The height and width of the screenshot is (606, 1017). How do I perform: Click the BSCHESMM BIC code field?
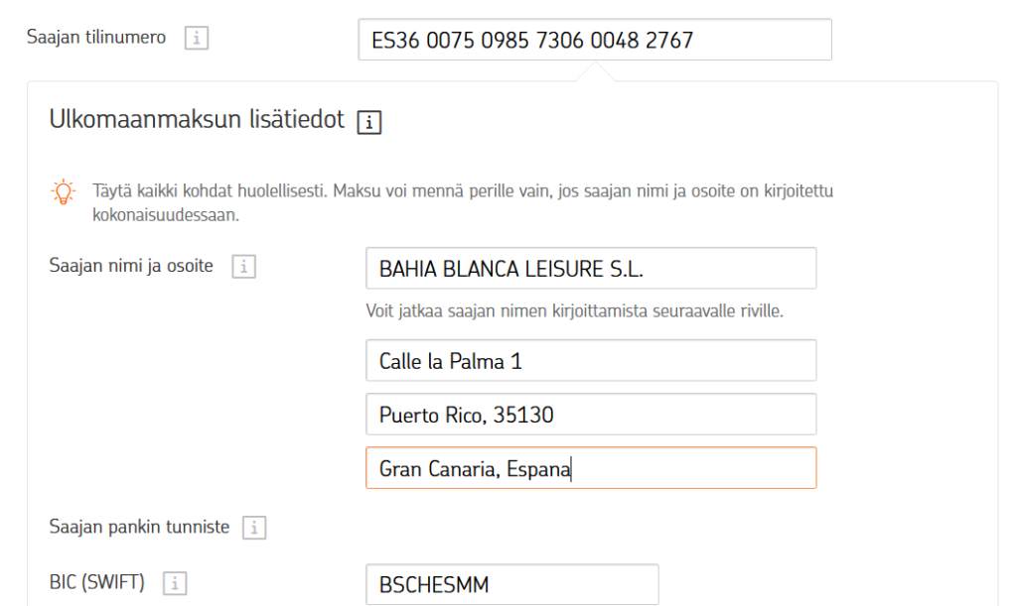(x=511, y=584)
